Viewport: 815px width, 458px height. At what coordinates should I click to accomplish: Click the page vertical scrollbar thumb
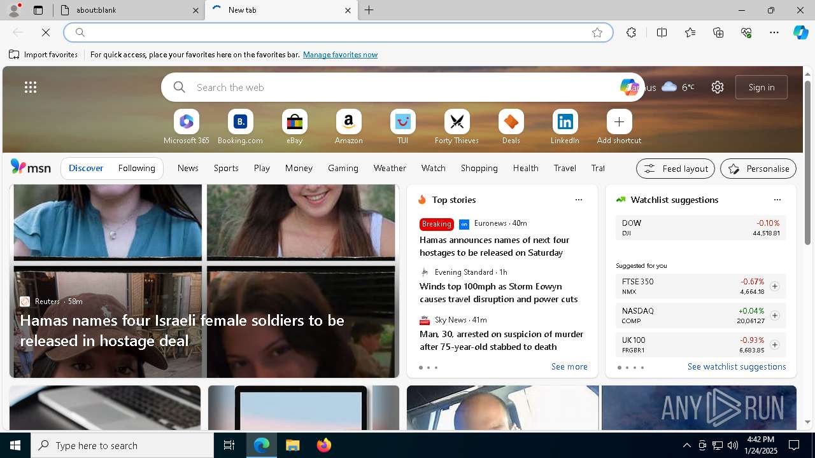click(x=807, y=162)
